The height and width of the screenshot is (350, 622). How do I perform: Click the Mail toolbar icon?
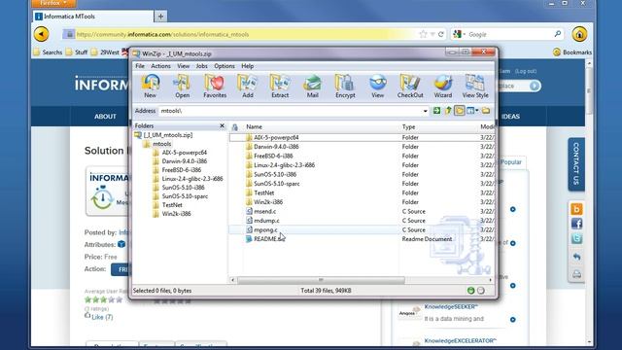(x=313, y=87)
